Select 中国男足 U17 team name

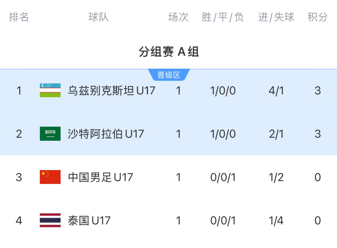point(100,177)
